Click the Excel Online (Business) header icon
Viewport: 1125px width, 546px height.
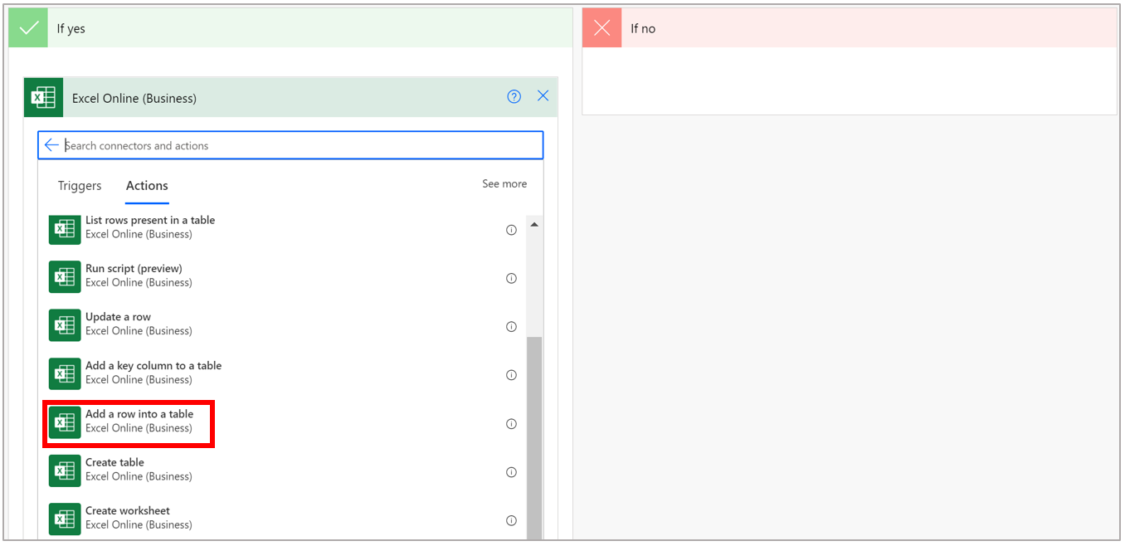43,97
